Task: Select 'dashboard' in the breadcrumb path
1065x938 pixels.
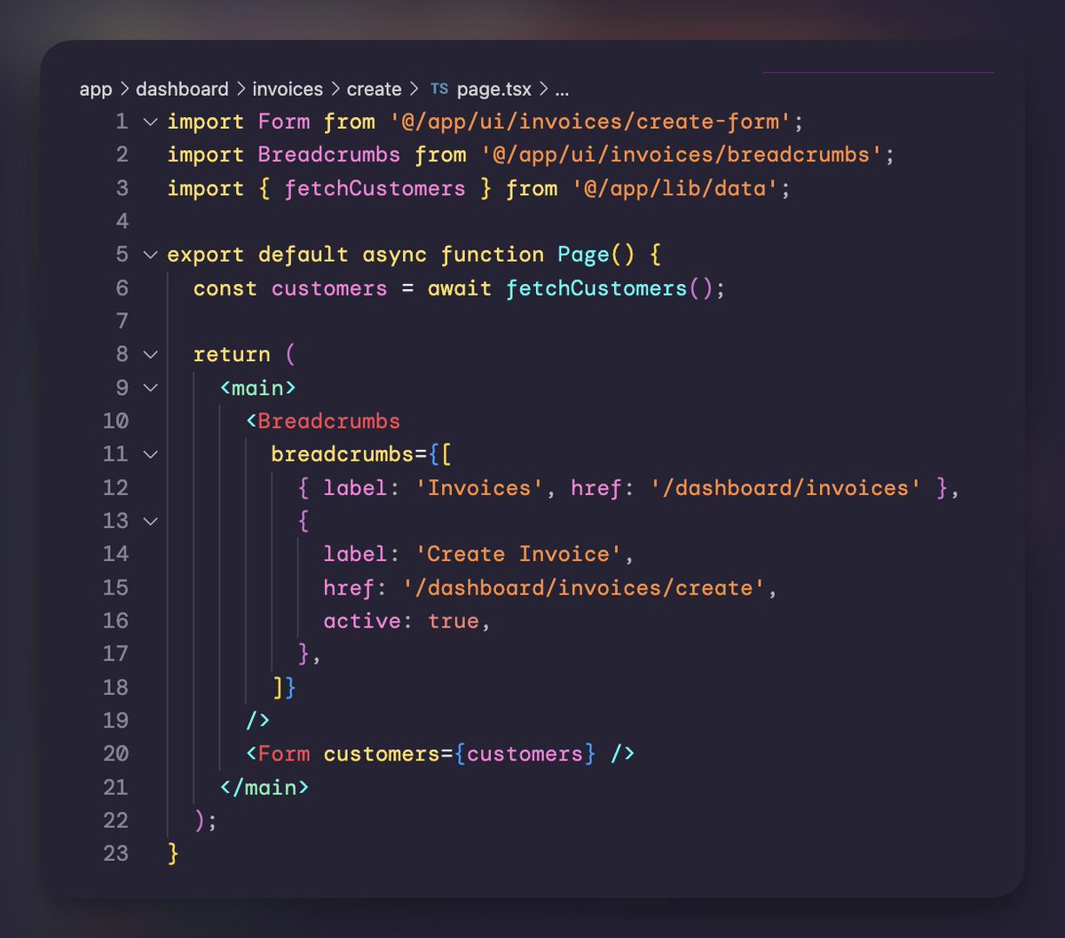Action: point(181,89)
